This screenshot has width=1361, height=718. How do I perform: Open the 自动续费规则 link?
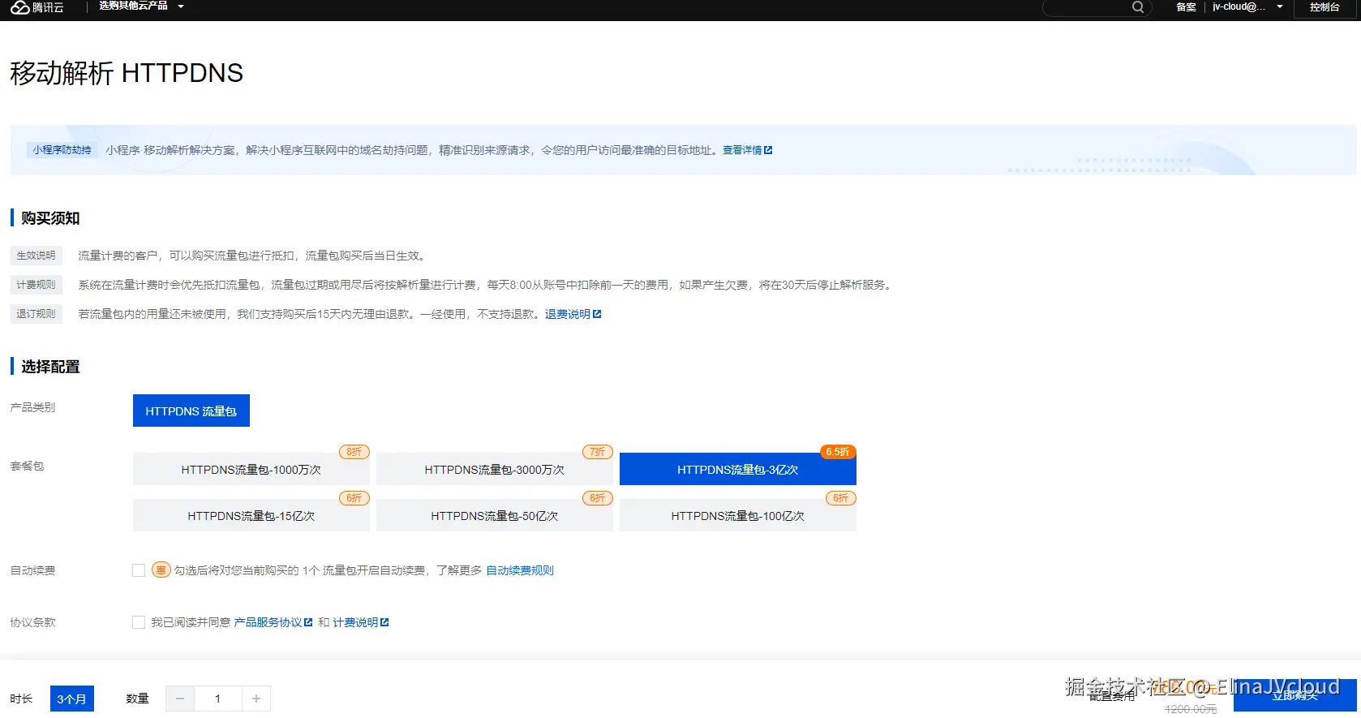(520, 570)
